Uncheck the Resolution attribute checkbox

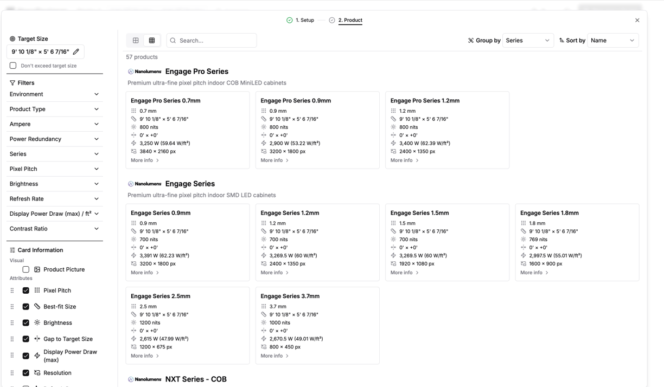pos(25,373)
